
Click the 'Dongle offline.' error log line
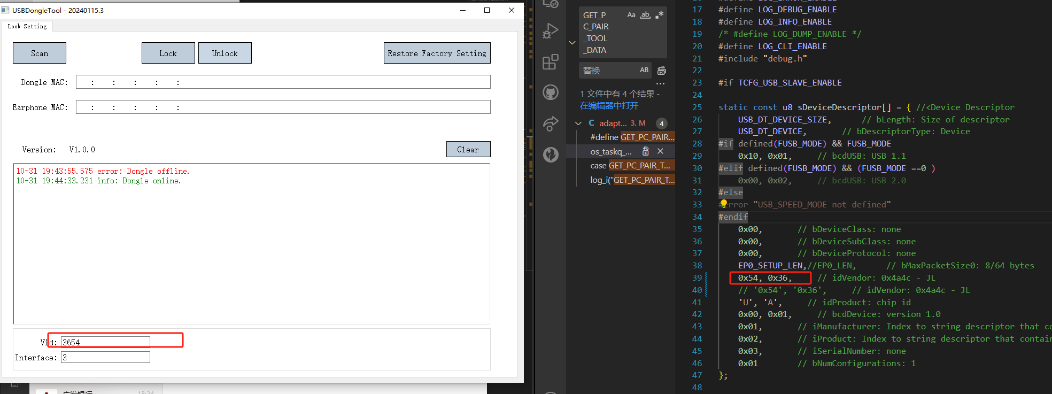point(103,171)
